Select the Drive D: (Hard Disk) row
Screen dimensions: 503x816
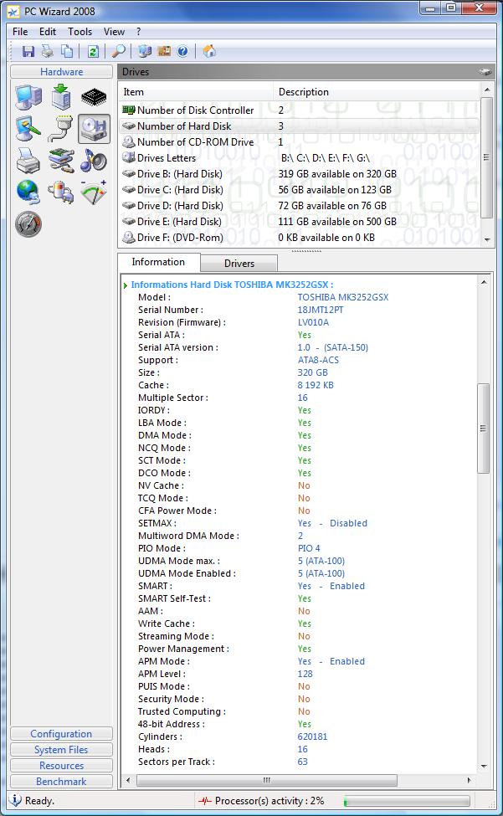coord(299,206)
